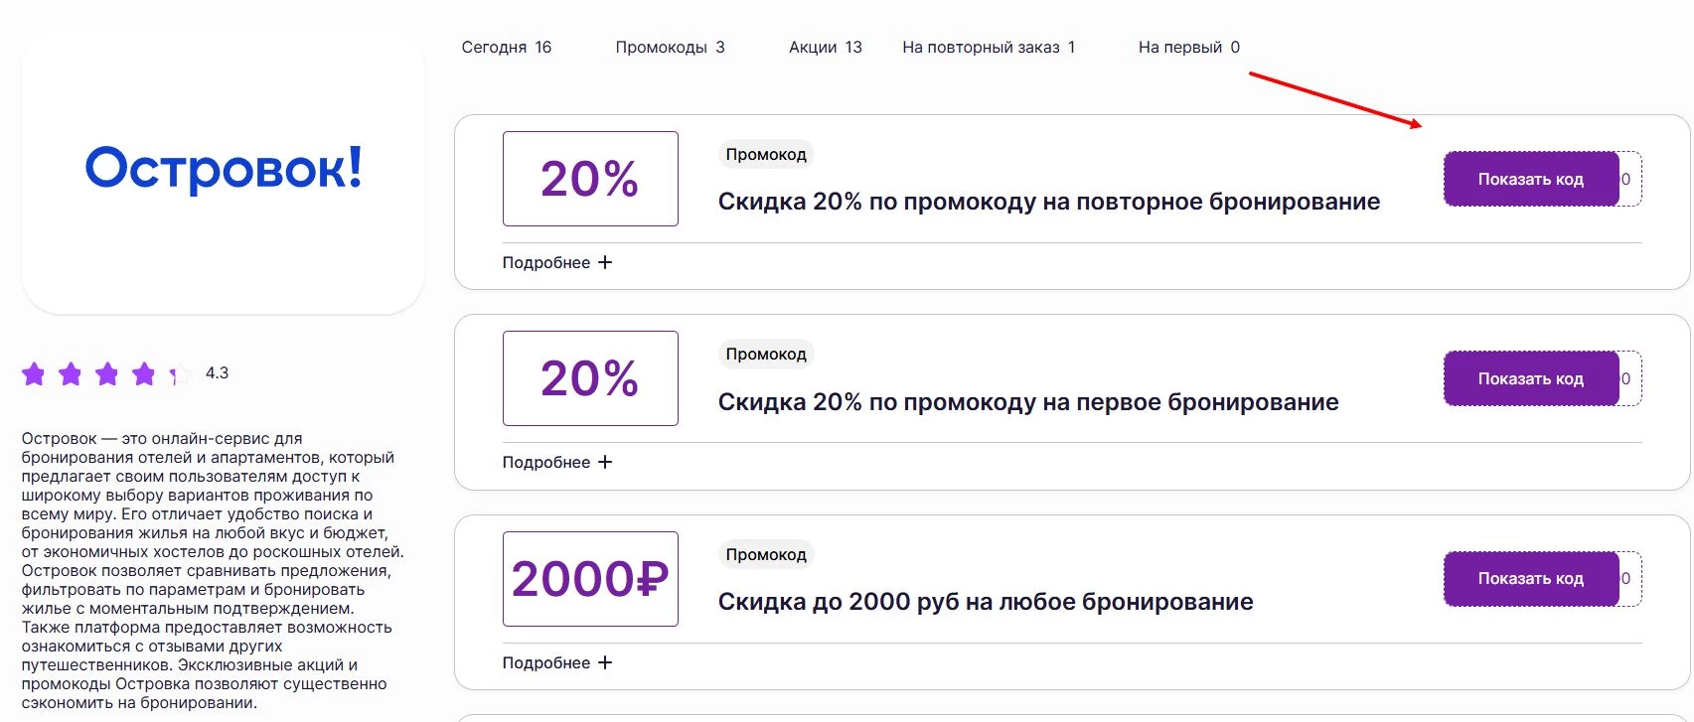Click the first purple rating star
Viewport: 1694px width, 722px height.
(x=34, y=373)
